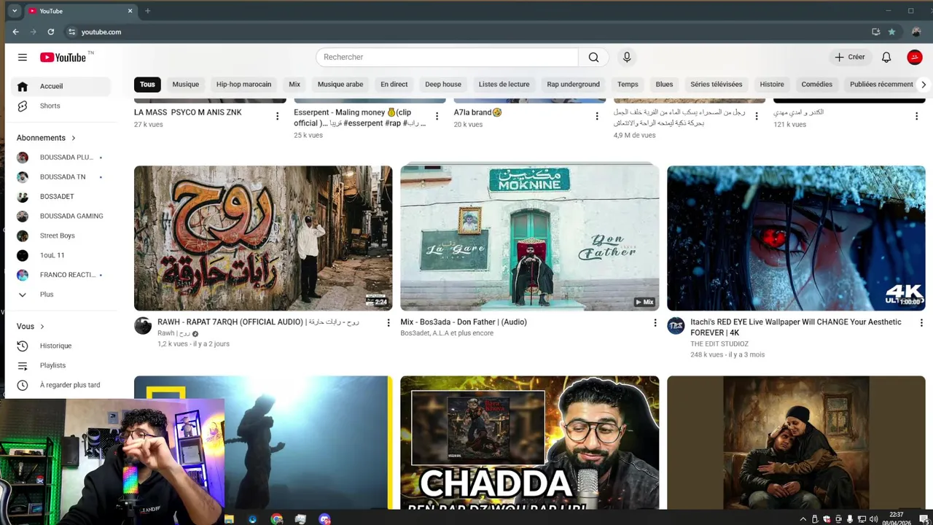Open the notifications bell
The width and height of the screenshot is (933, 525).
click(886, 57)
